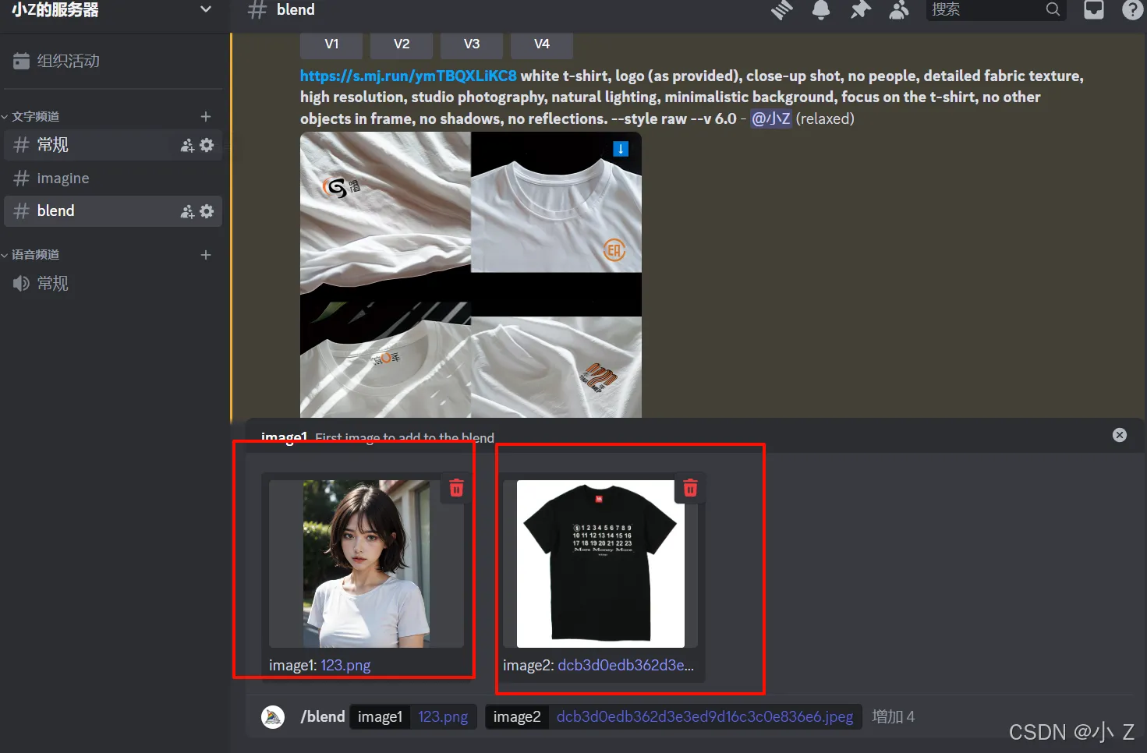Click the notification bell icon
Screen dimensions: 1147x753
pyautogui.click(x=820, y=9)
